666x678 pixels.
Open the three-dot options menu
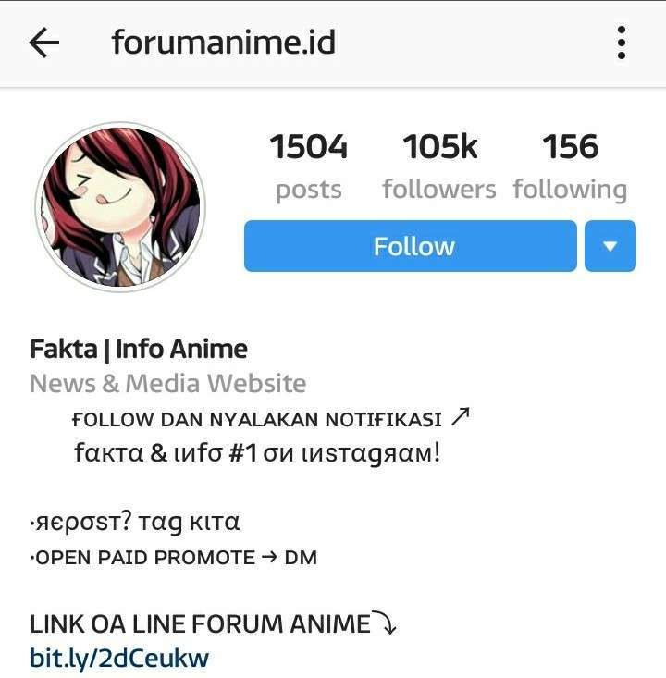pyautogui.click(x=622, y=43)
